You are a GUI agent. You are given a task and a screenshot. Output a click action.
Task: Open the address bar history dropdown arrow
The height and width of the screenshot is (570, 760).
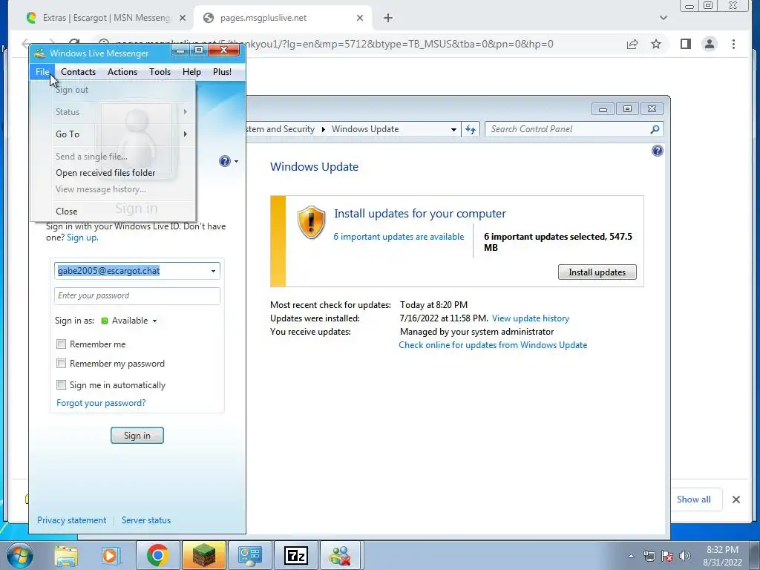click(453, 129)
